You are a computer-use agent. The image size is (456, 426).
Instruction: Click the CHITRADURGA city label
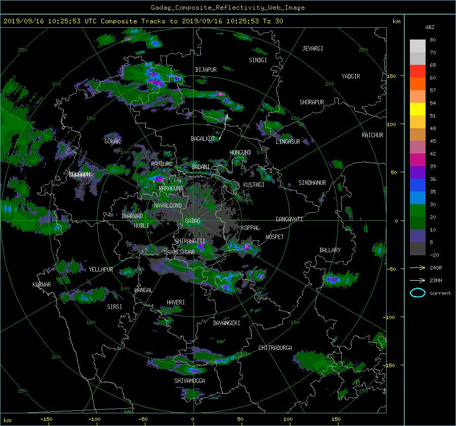point(275,348)
